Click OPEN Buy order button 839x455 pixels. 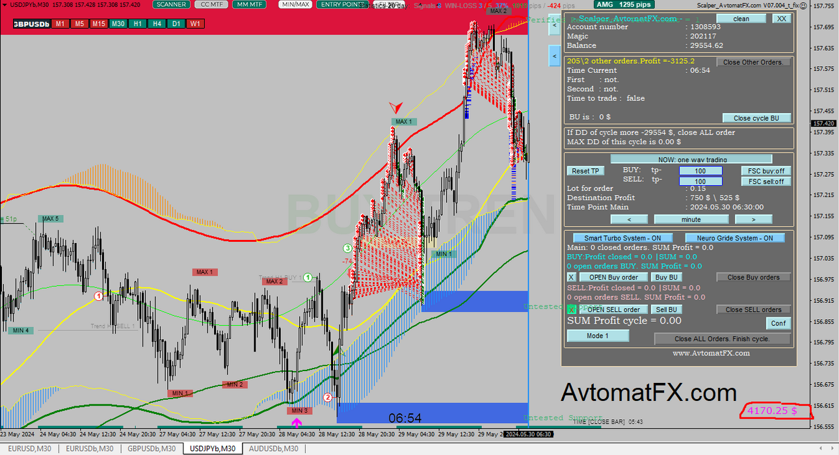[x=613, y=277]
